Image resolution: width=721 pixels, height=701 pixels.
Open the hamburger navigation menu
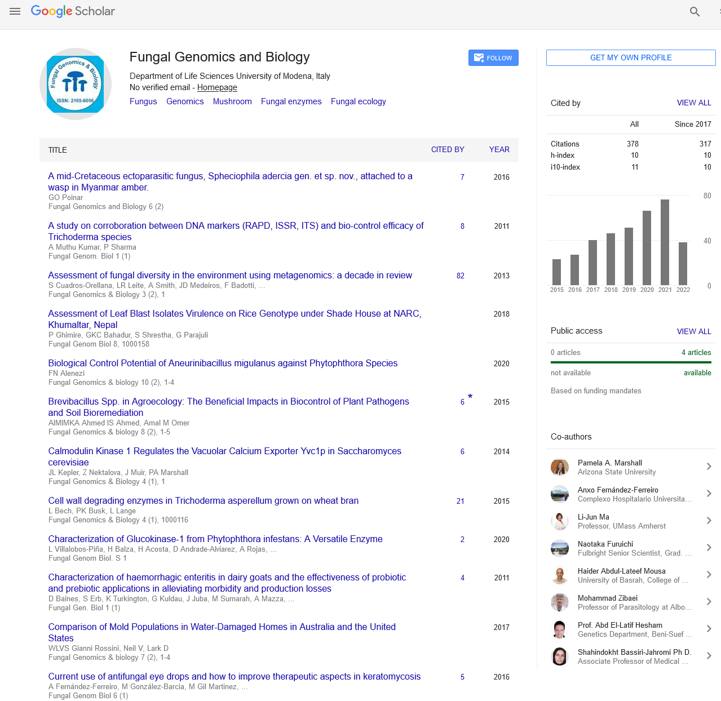pyautogui.click(x=15, y=11)
